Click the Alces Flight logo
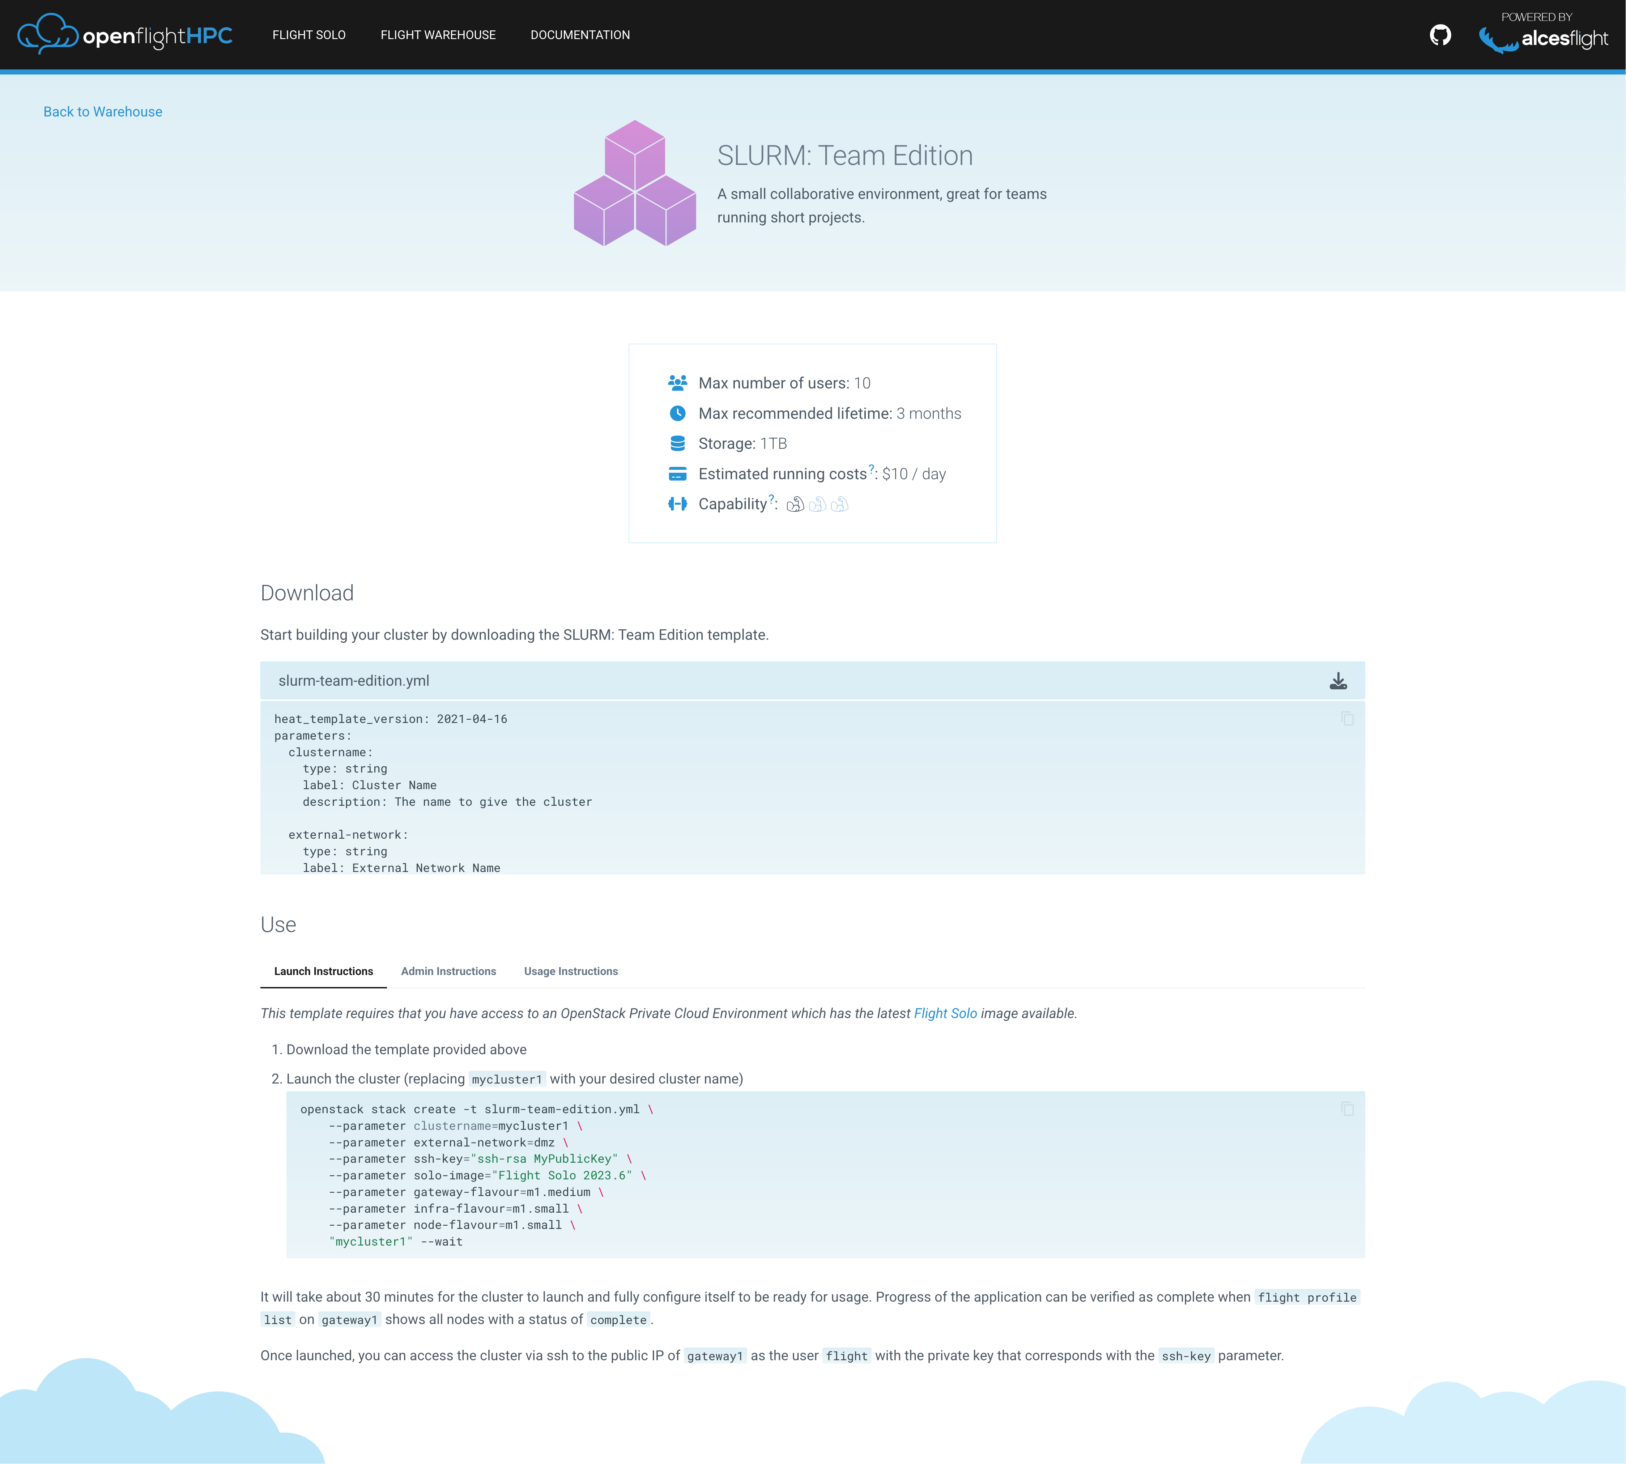The width and height of the screenshot is (1626, 1464). click(x=1543, y=39)
